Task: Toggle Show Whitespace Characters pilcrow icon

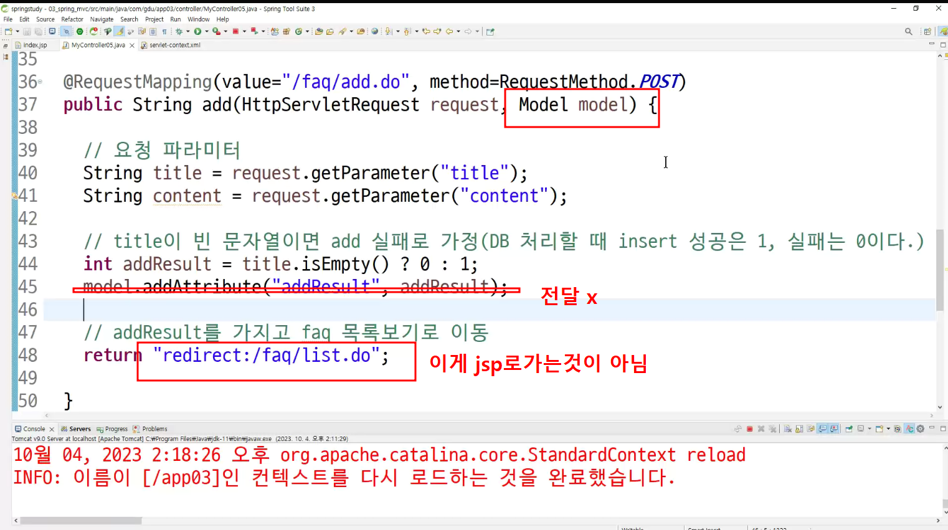Action: click(x=164, y=31)
